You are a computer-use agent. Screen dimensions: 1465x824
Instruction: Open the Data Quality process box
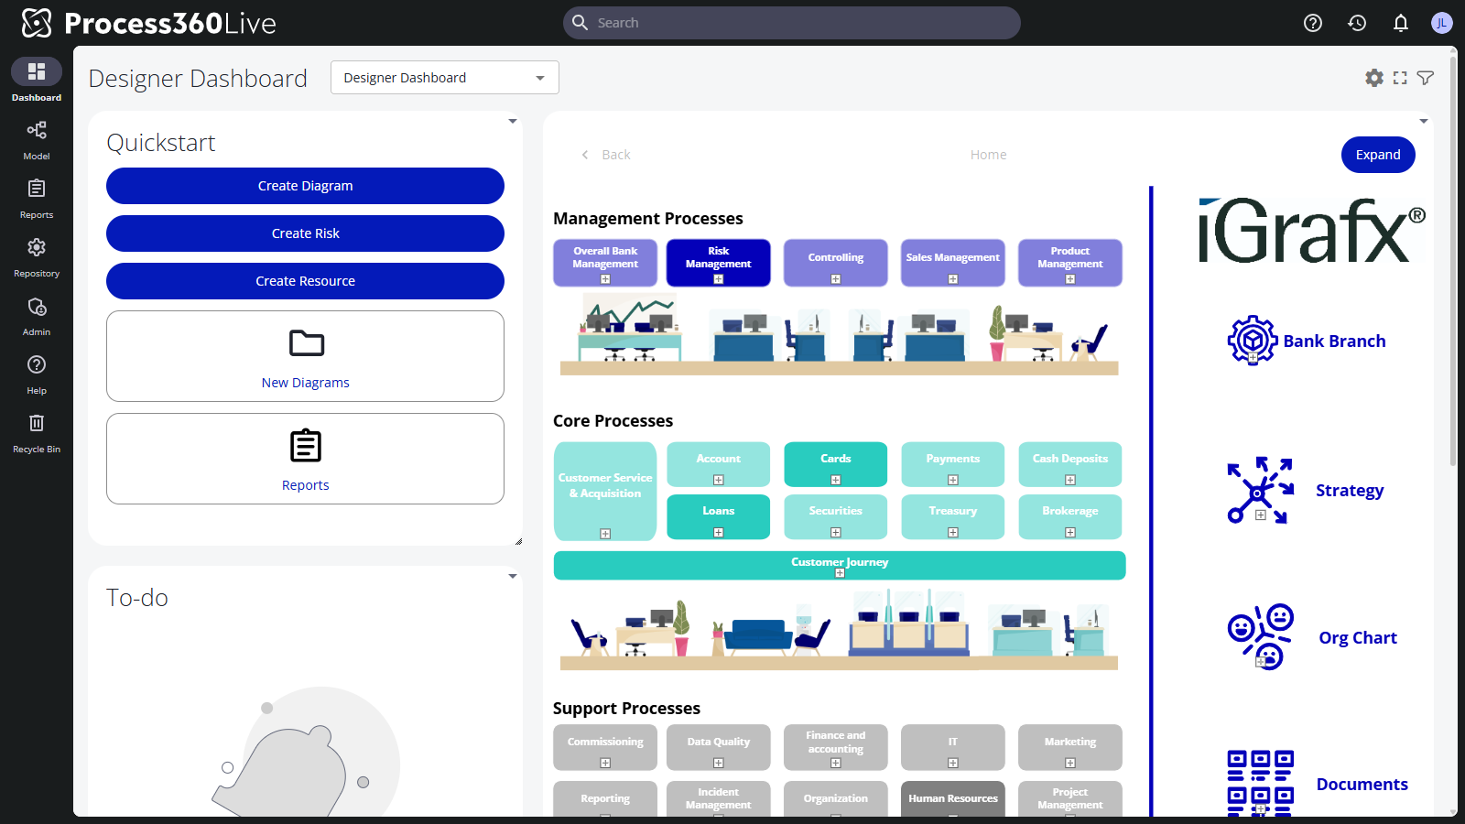pyautogui.click(x=719, y=748)
